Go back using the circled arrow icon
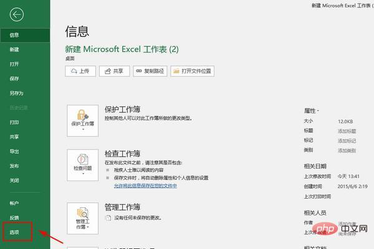 17,14
